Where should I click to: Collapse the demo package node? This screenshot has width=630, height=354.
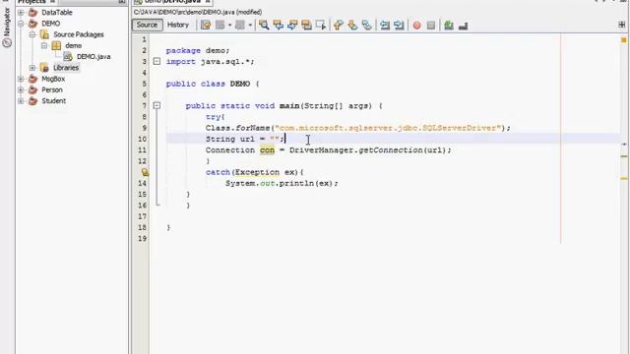(x=44, y=46)
